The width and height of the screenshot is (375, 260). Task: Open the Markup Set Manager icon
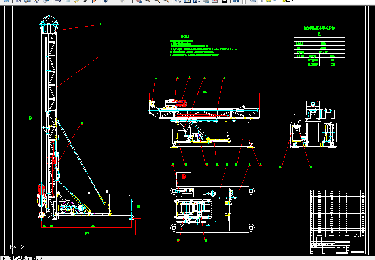click(x=215, y=1)
